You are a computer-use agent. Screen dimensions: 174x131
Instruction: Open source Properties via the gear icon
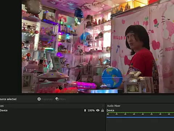39,99
